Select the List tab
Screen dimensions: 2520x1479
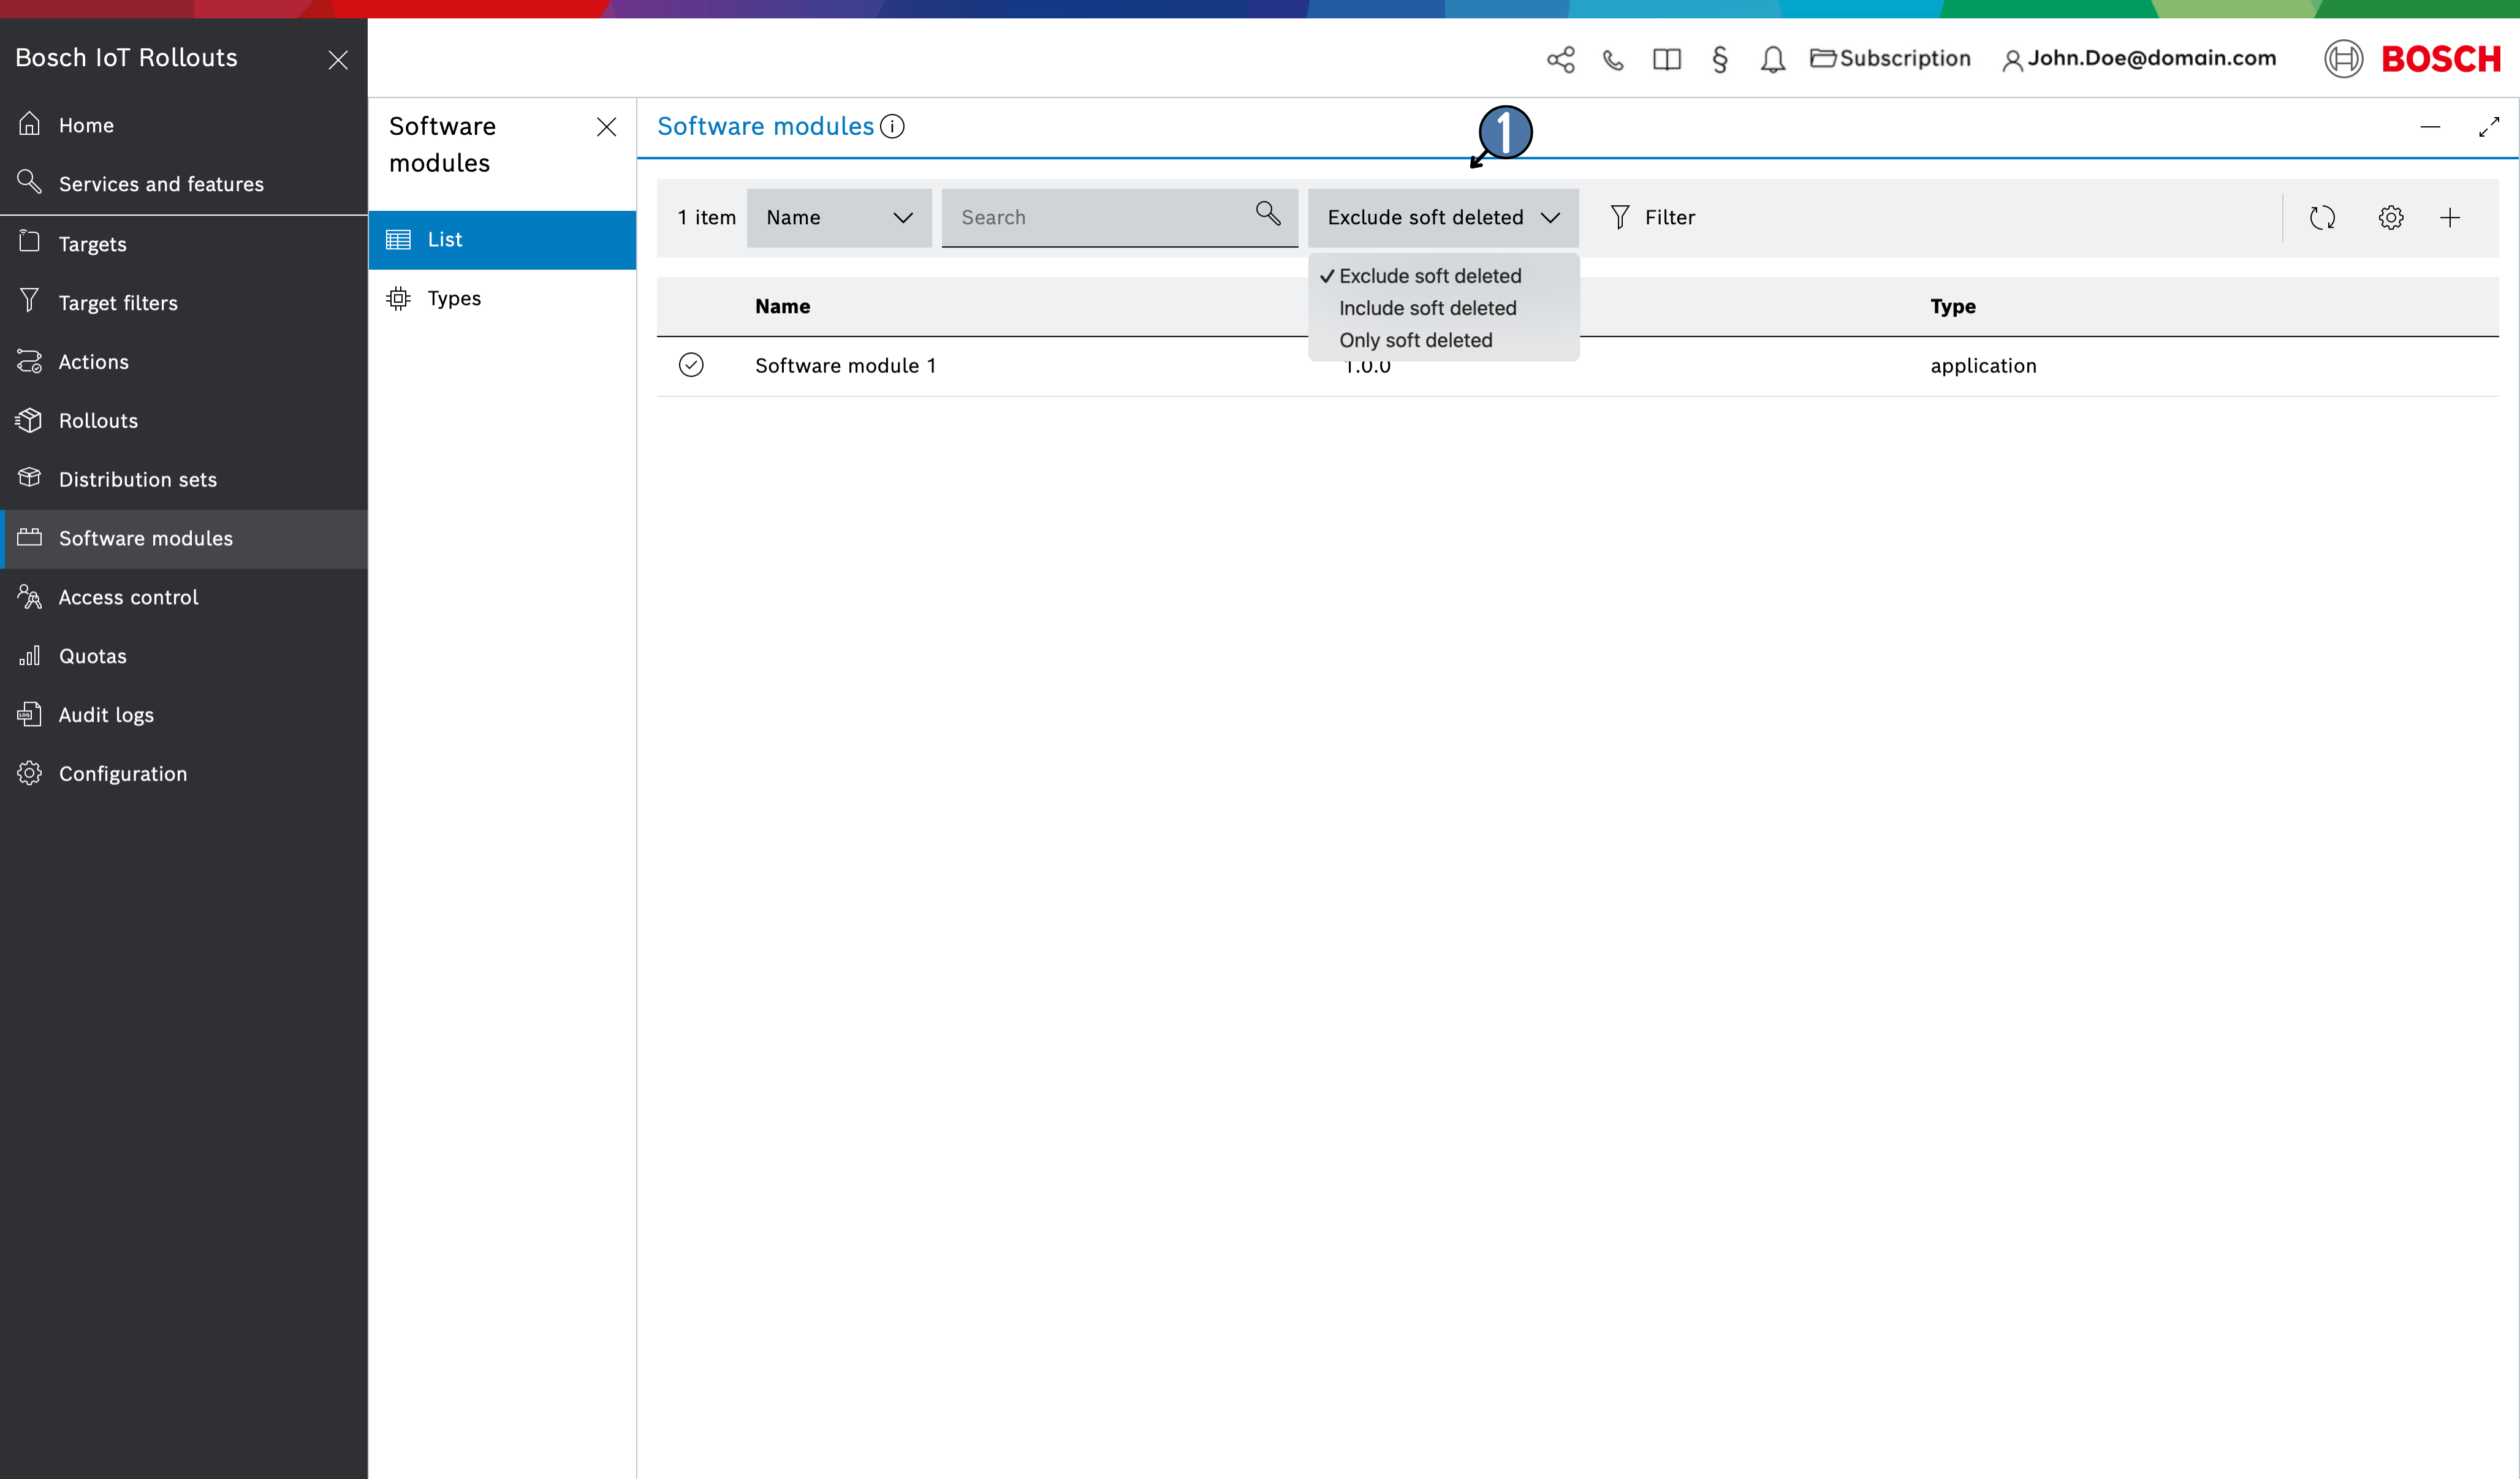click(x=502, y=240)
